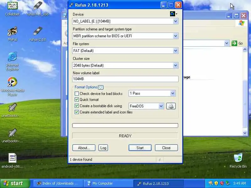The height and width of the screenshot is (188, 251).
Task: Open the language dropdown arrow next to globe
Action: tap(176, 14)
